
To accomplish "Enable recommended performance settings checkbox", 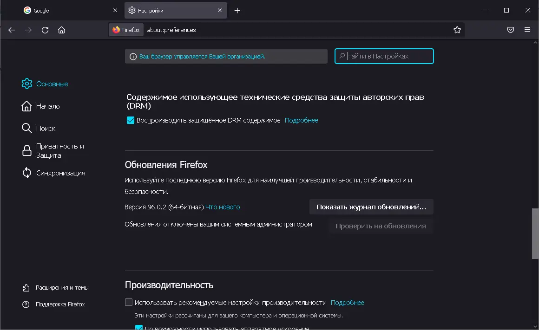I will tap(129, 303).
